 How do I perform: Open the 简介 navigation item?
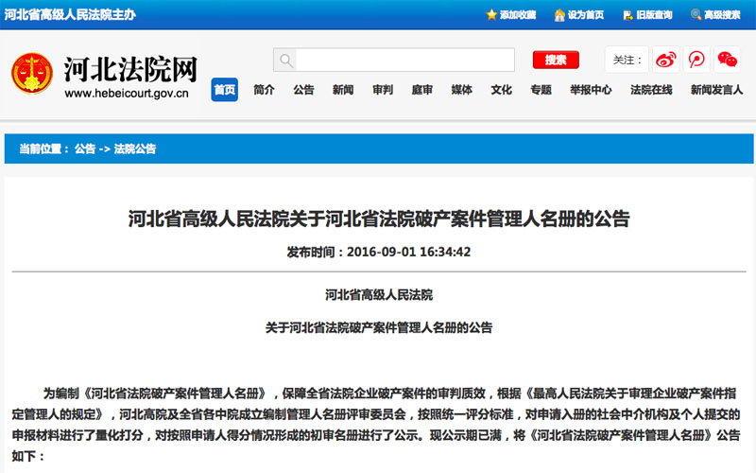click(264, 90)
